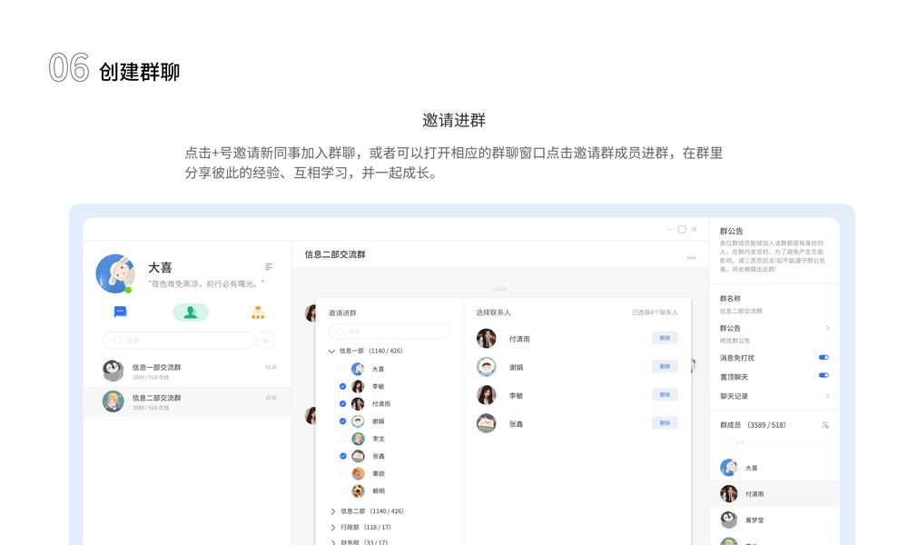Click 赖明's sunflower avatar in invite list

point(359,490)
